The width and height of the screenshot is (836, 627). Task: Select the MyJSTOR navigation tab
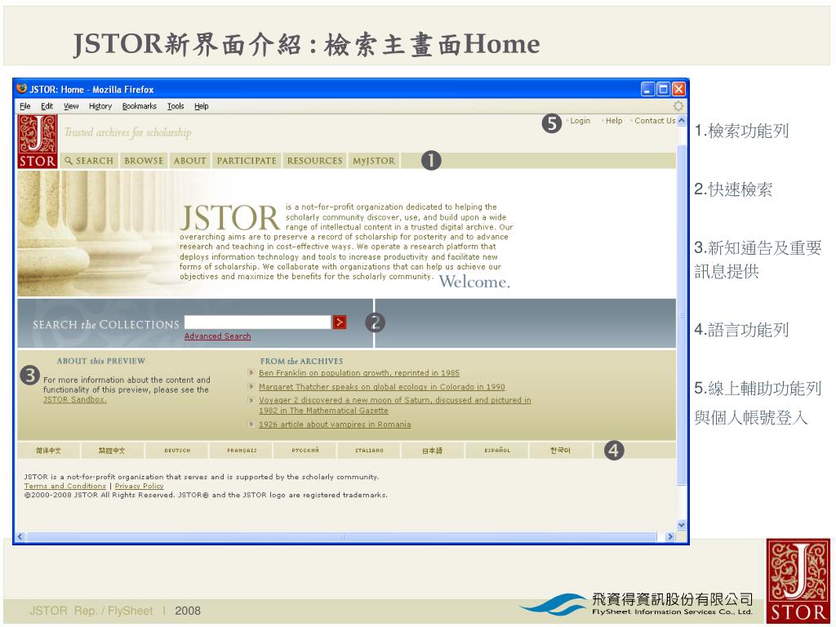374,161
